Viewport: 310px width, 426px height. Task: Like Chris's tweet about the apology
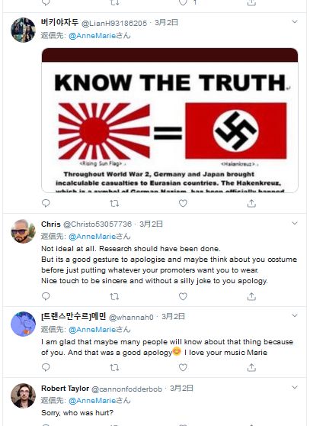tap(183, 296)
